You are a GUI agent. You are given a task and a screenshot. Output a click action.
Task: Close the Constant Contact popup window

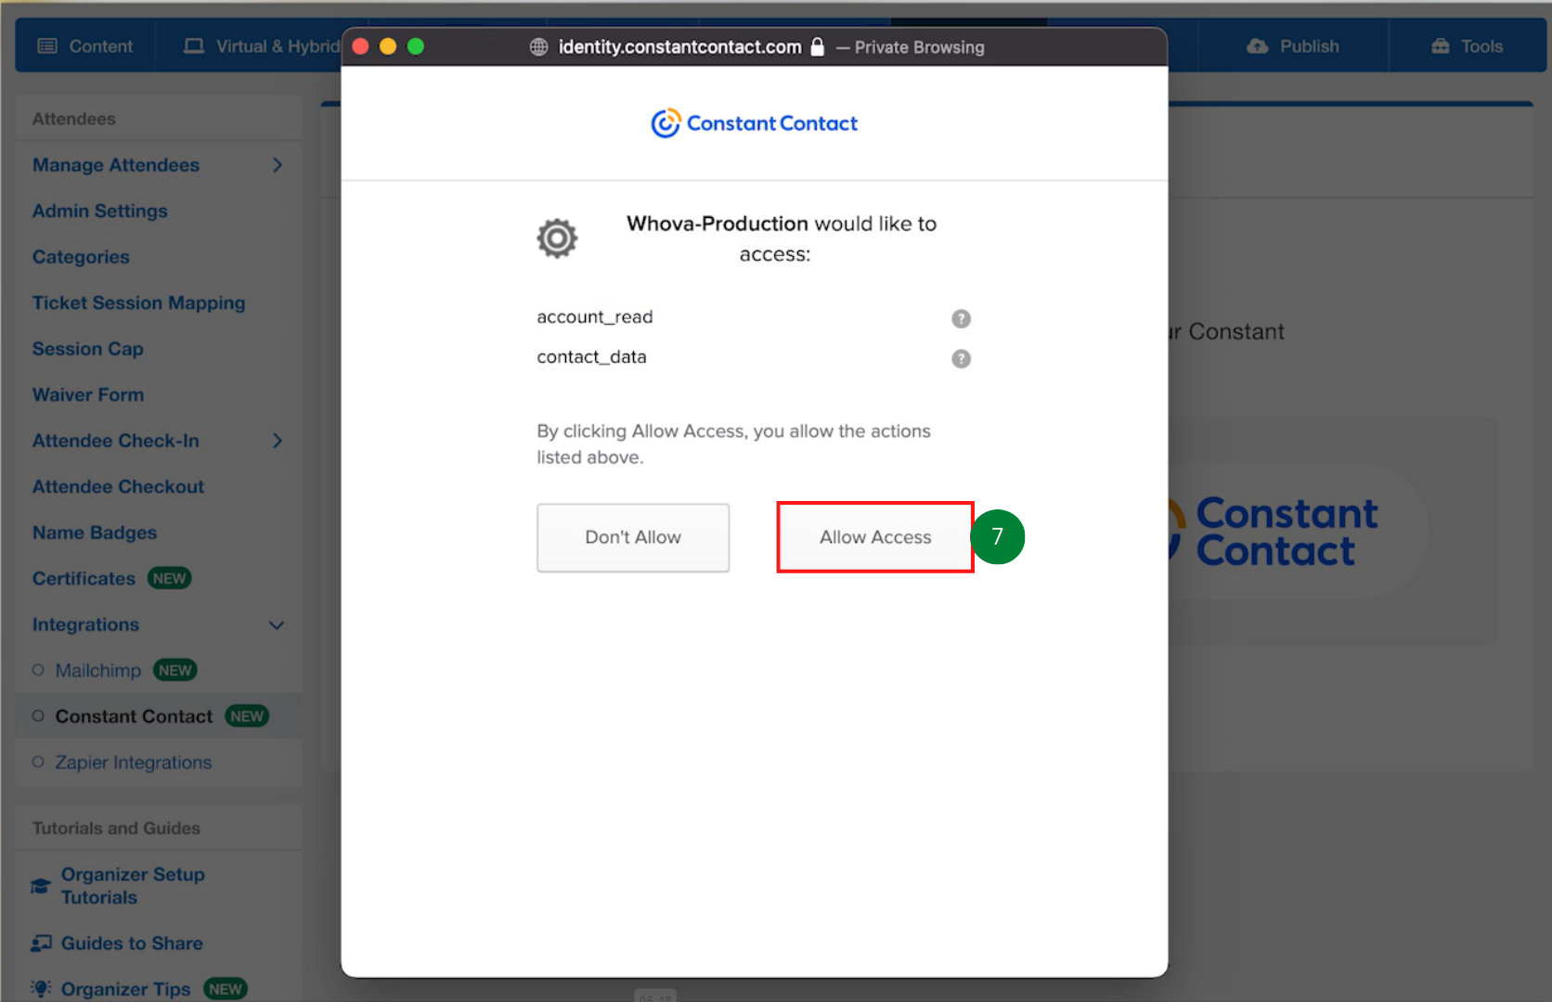361,46
